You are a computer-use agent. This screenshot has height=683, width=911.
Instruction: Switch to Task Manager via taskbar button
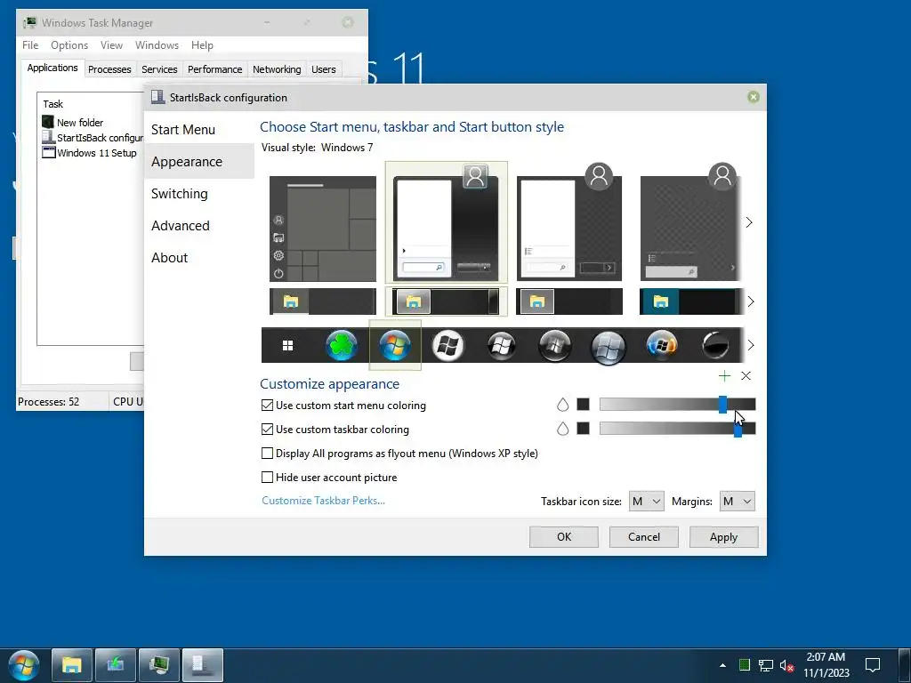pyautogui.click(x=159, y=665)
